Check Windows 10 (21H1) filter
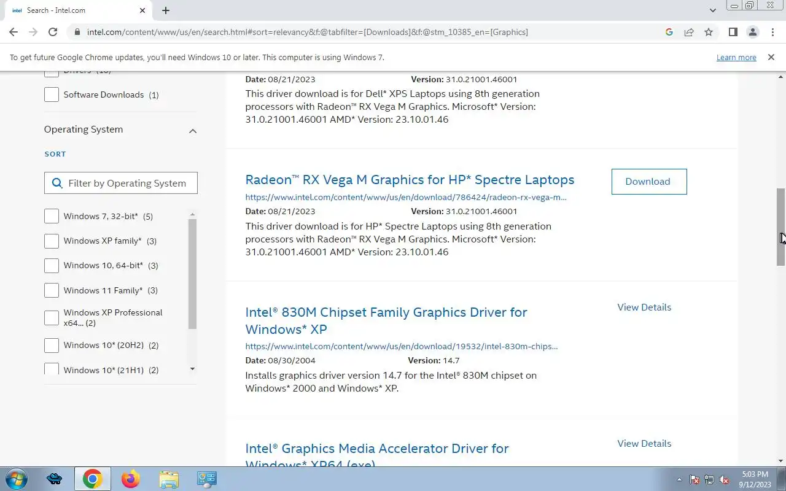This screenshot has height=491, width=786. [x=52, y=369]
